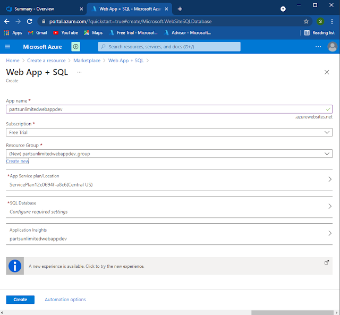Click the browser back arrow
Screen dimensions: 340x315
tap(7, 21)
